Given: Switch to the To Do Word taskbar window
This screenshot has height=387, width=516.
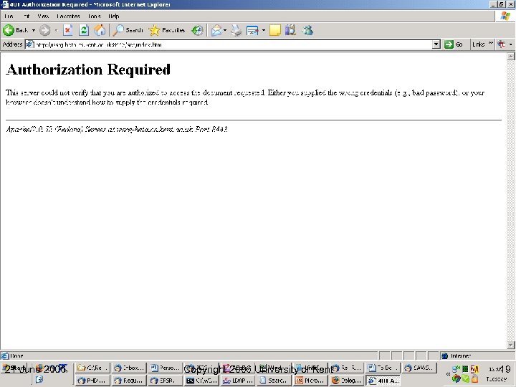Looking at the screenshot, I should click(x=382, y=368).
